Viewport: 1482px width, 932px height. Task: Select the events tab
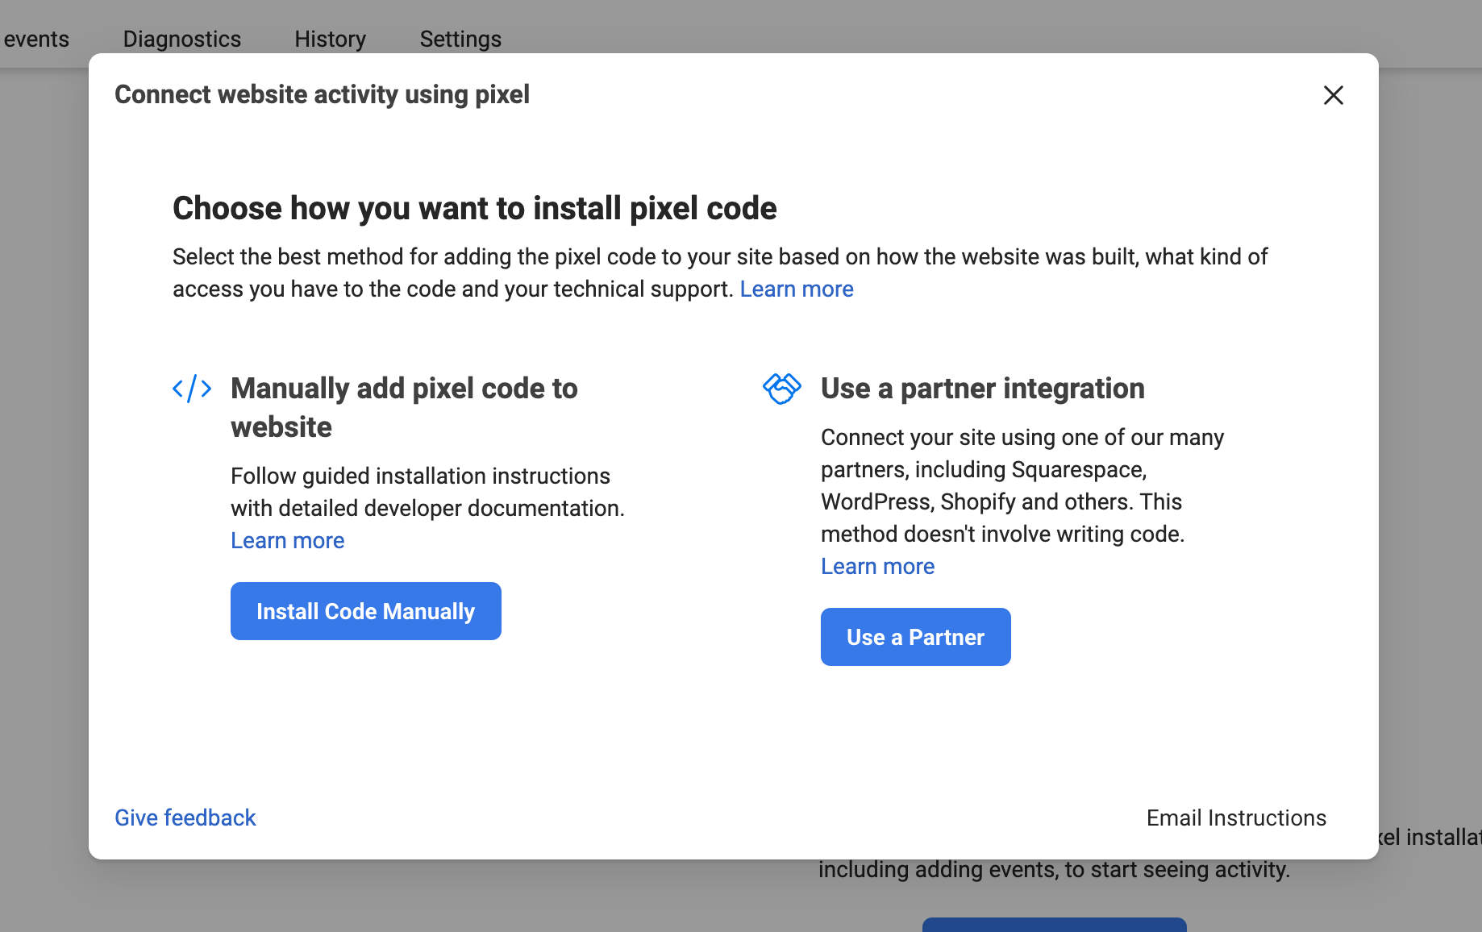point(36,39)
